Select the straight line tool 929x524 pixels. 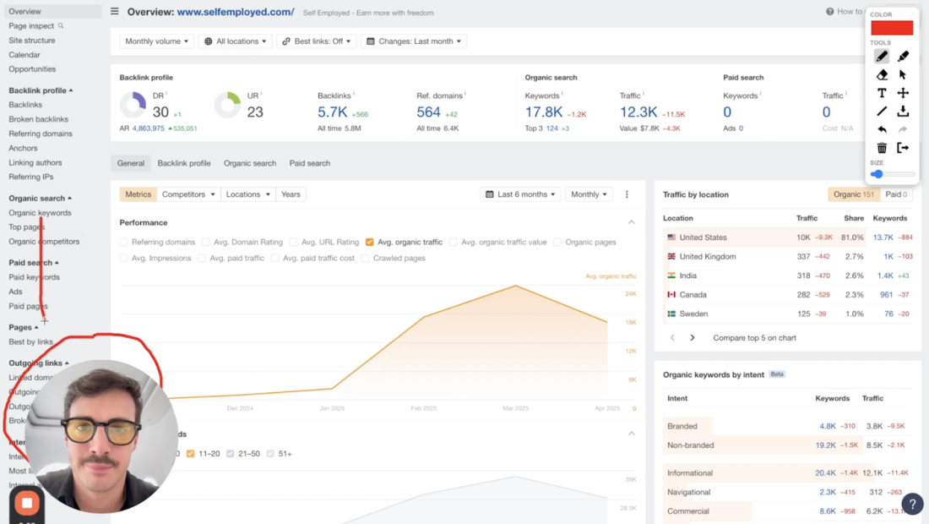click(x=882, y=111)
